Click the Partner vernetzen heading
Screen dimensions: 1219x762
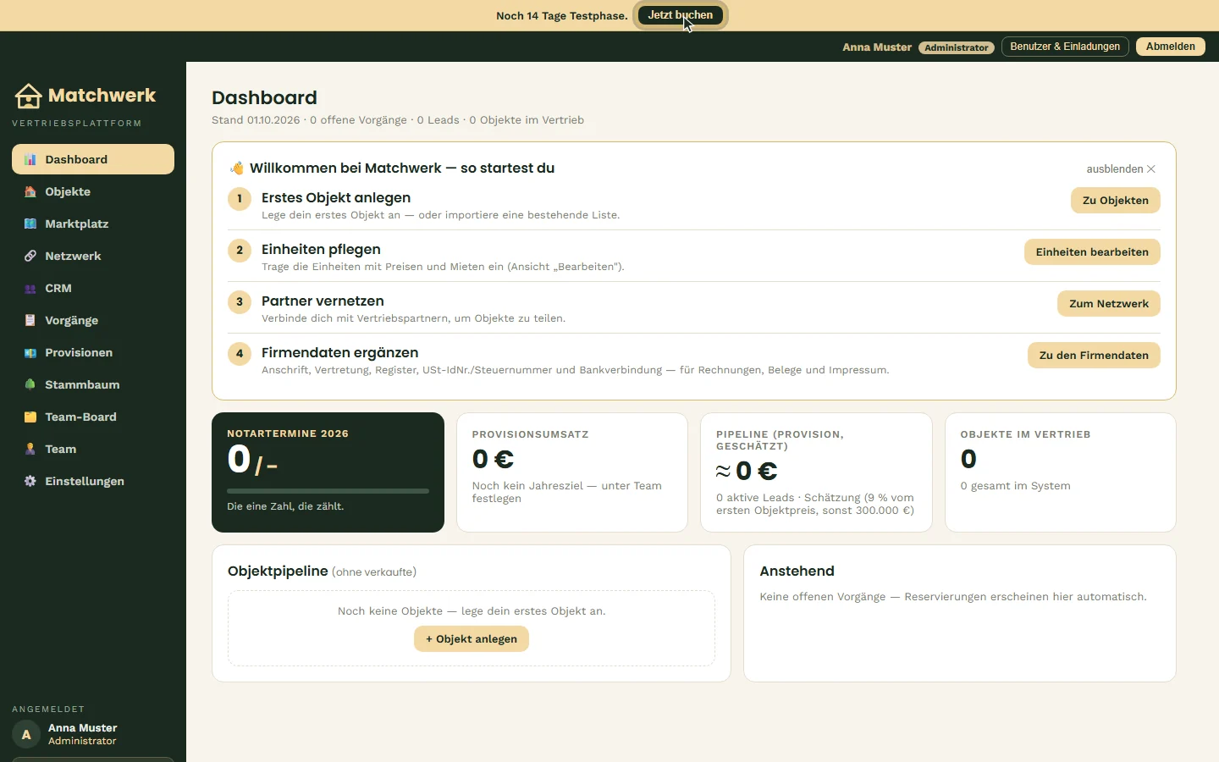coord(323,301)
